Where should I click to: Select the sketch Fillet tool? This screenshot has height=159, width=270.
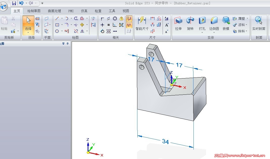[x=66, y=25]
